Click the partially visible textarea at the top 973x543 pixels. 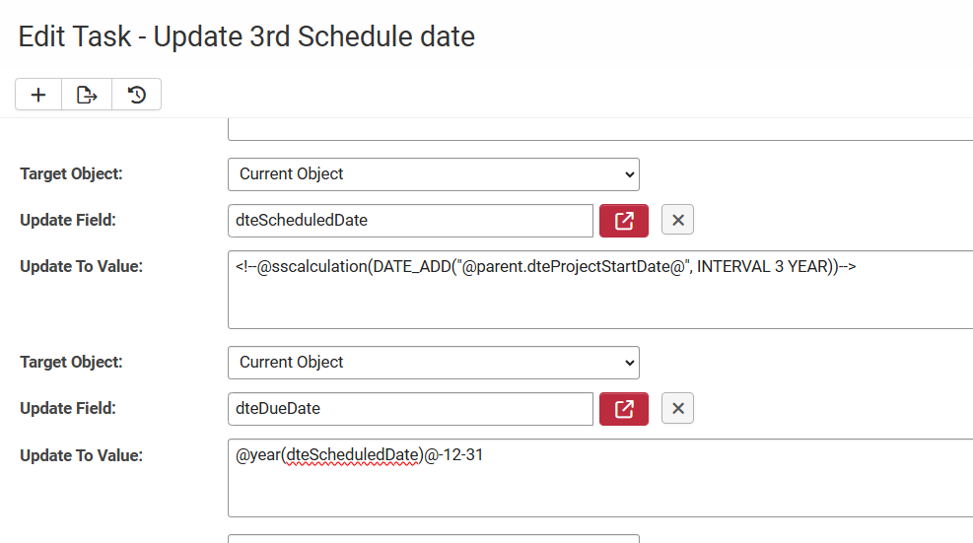click(599, 129)
